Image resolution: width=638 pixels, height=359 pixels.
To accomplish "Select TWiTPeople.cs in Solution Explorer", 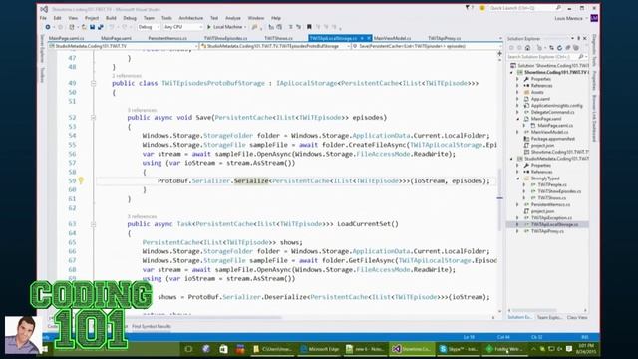I will pos(552,184).
